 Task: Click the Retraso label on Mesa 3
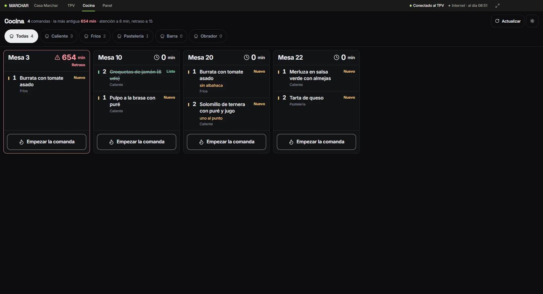coord(78,65)
